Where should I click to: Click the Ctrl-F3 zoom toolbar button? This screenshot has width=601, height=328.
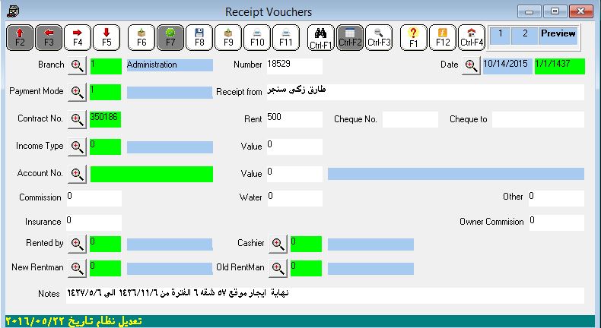(378, 36)
